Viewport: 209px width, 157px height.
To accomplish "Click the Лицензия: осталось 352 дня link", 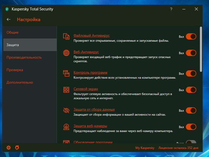I will click(x=178, y=148).
